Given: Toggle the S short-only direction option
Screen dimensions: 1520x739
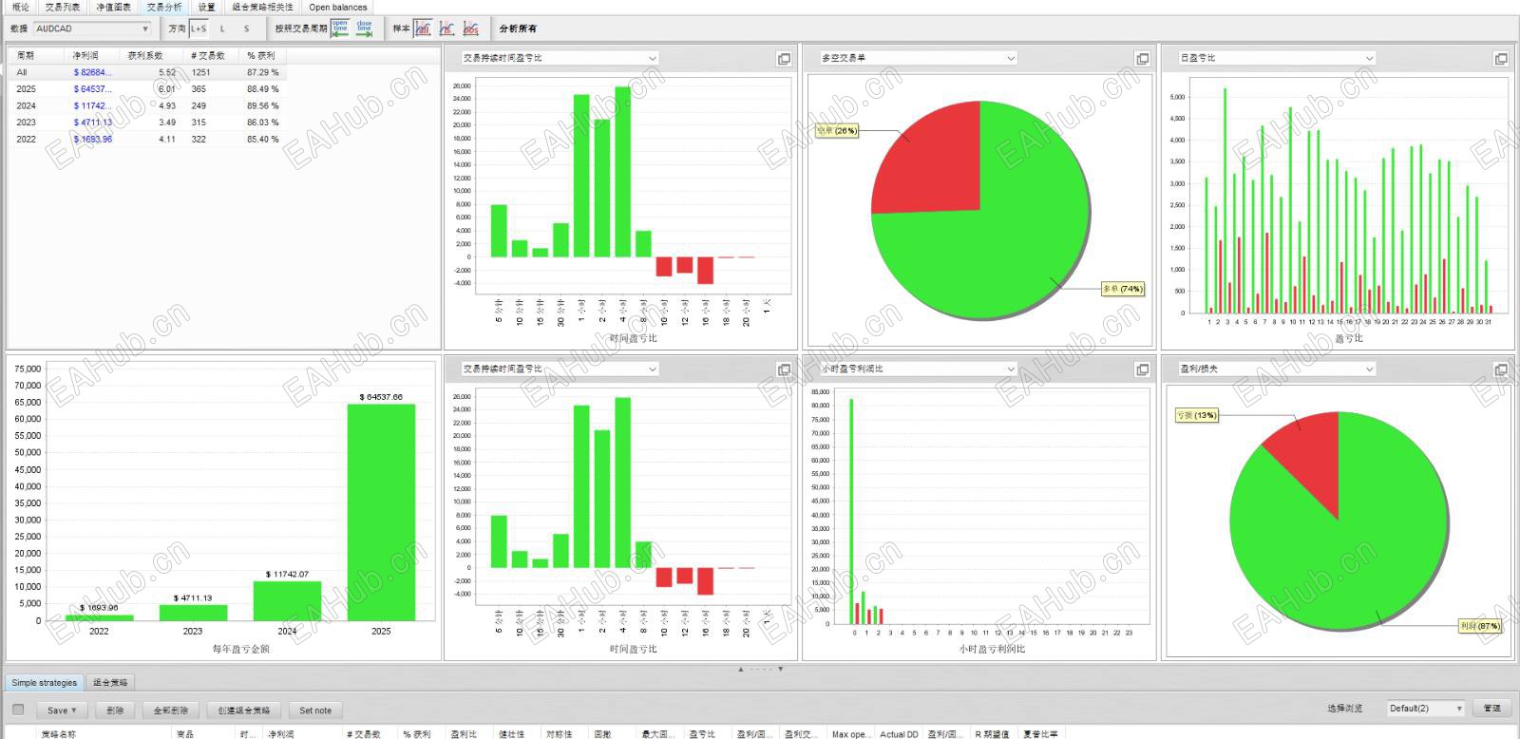Looking at the screenshot, I should [246, 28].
